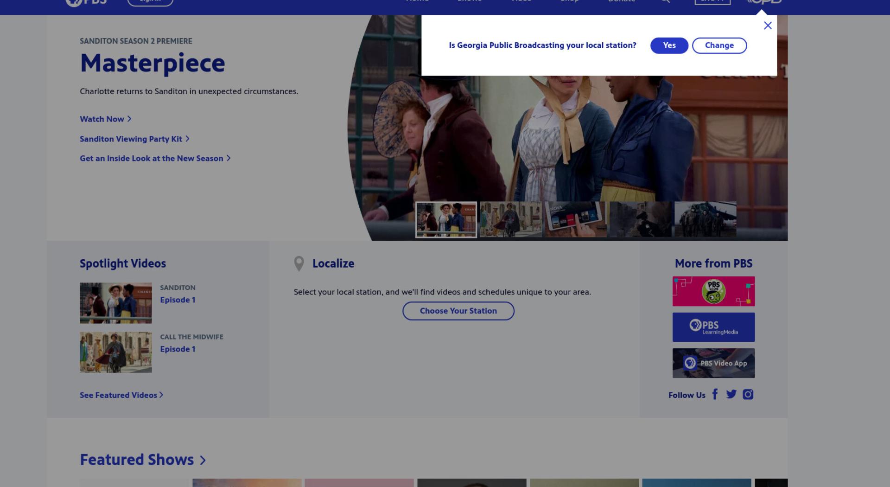Select the first Sanditon carousel thumbnail

(446, 219)
